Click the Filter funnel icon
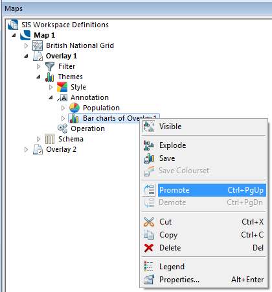The width and height of the screenshot is (272, 292). [x=50, y=66]
